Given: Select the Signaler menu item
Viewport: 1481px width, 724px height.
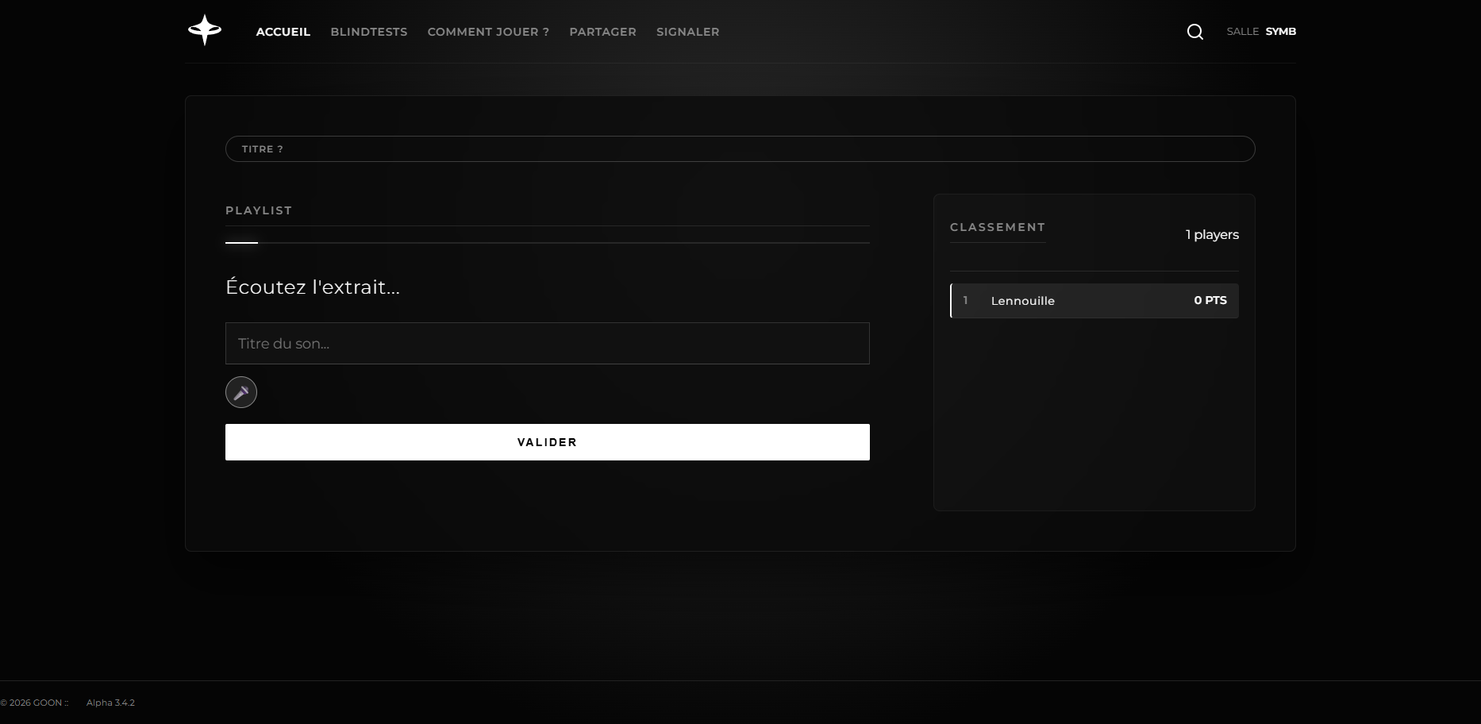Looking at the screenshot, I should pos(688,32).
